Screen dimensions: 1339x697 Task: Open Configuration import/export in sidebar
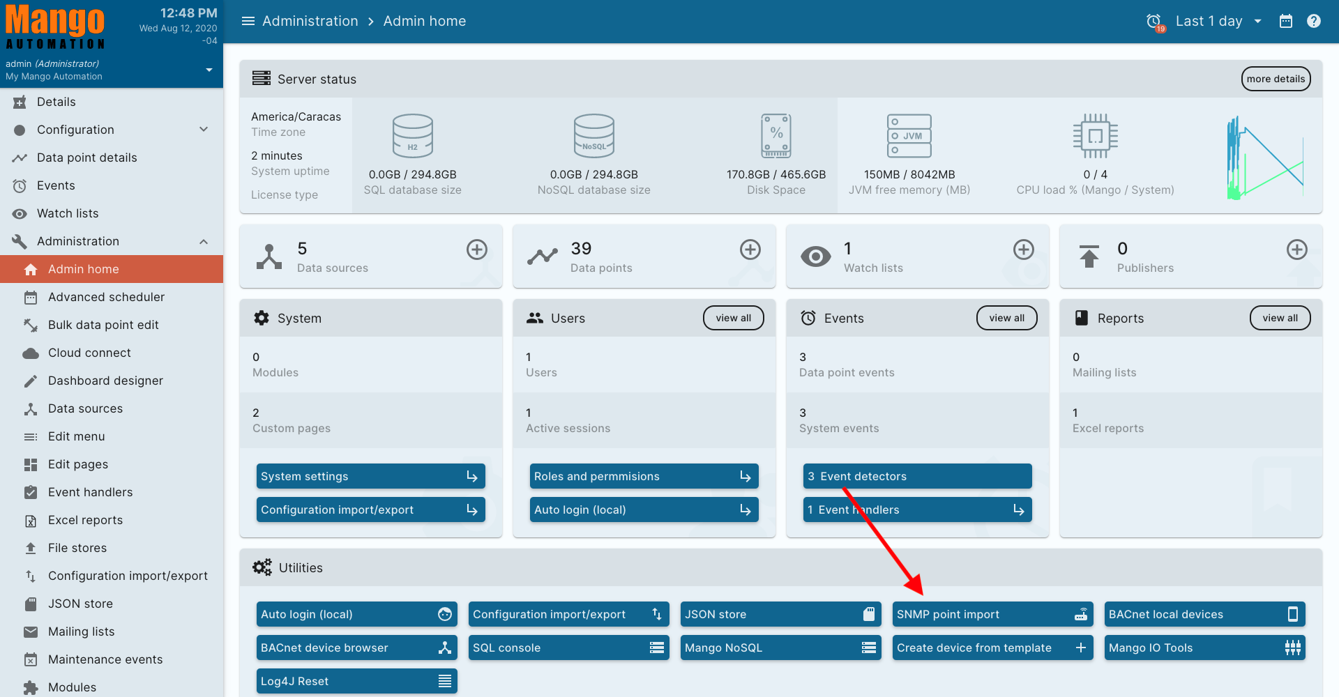[x=112, y=576]
